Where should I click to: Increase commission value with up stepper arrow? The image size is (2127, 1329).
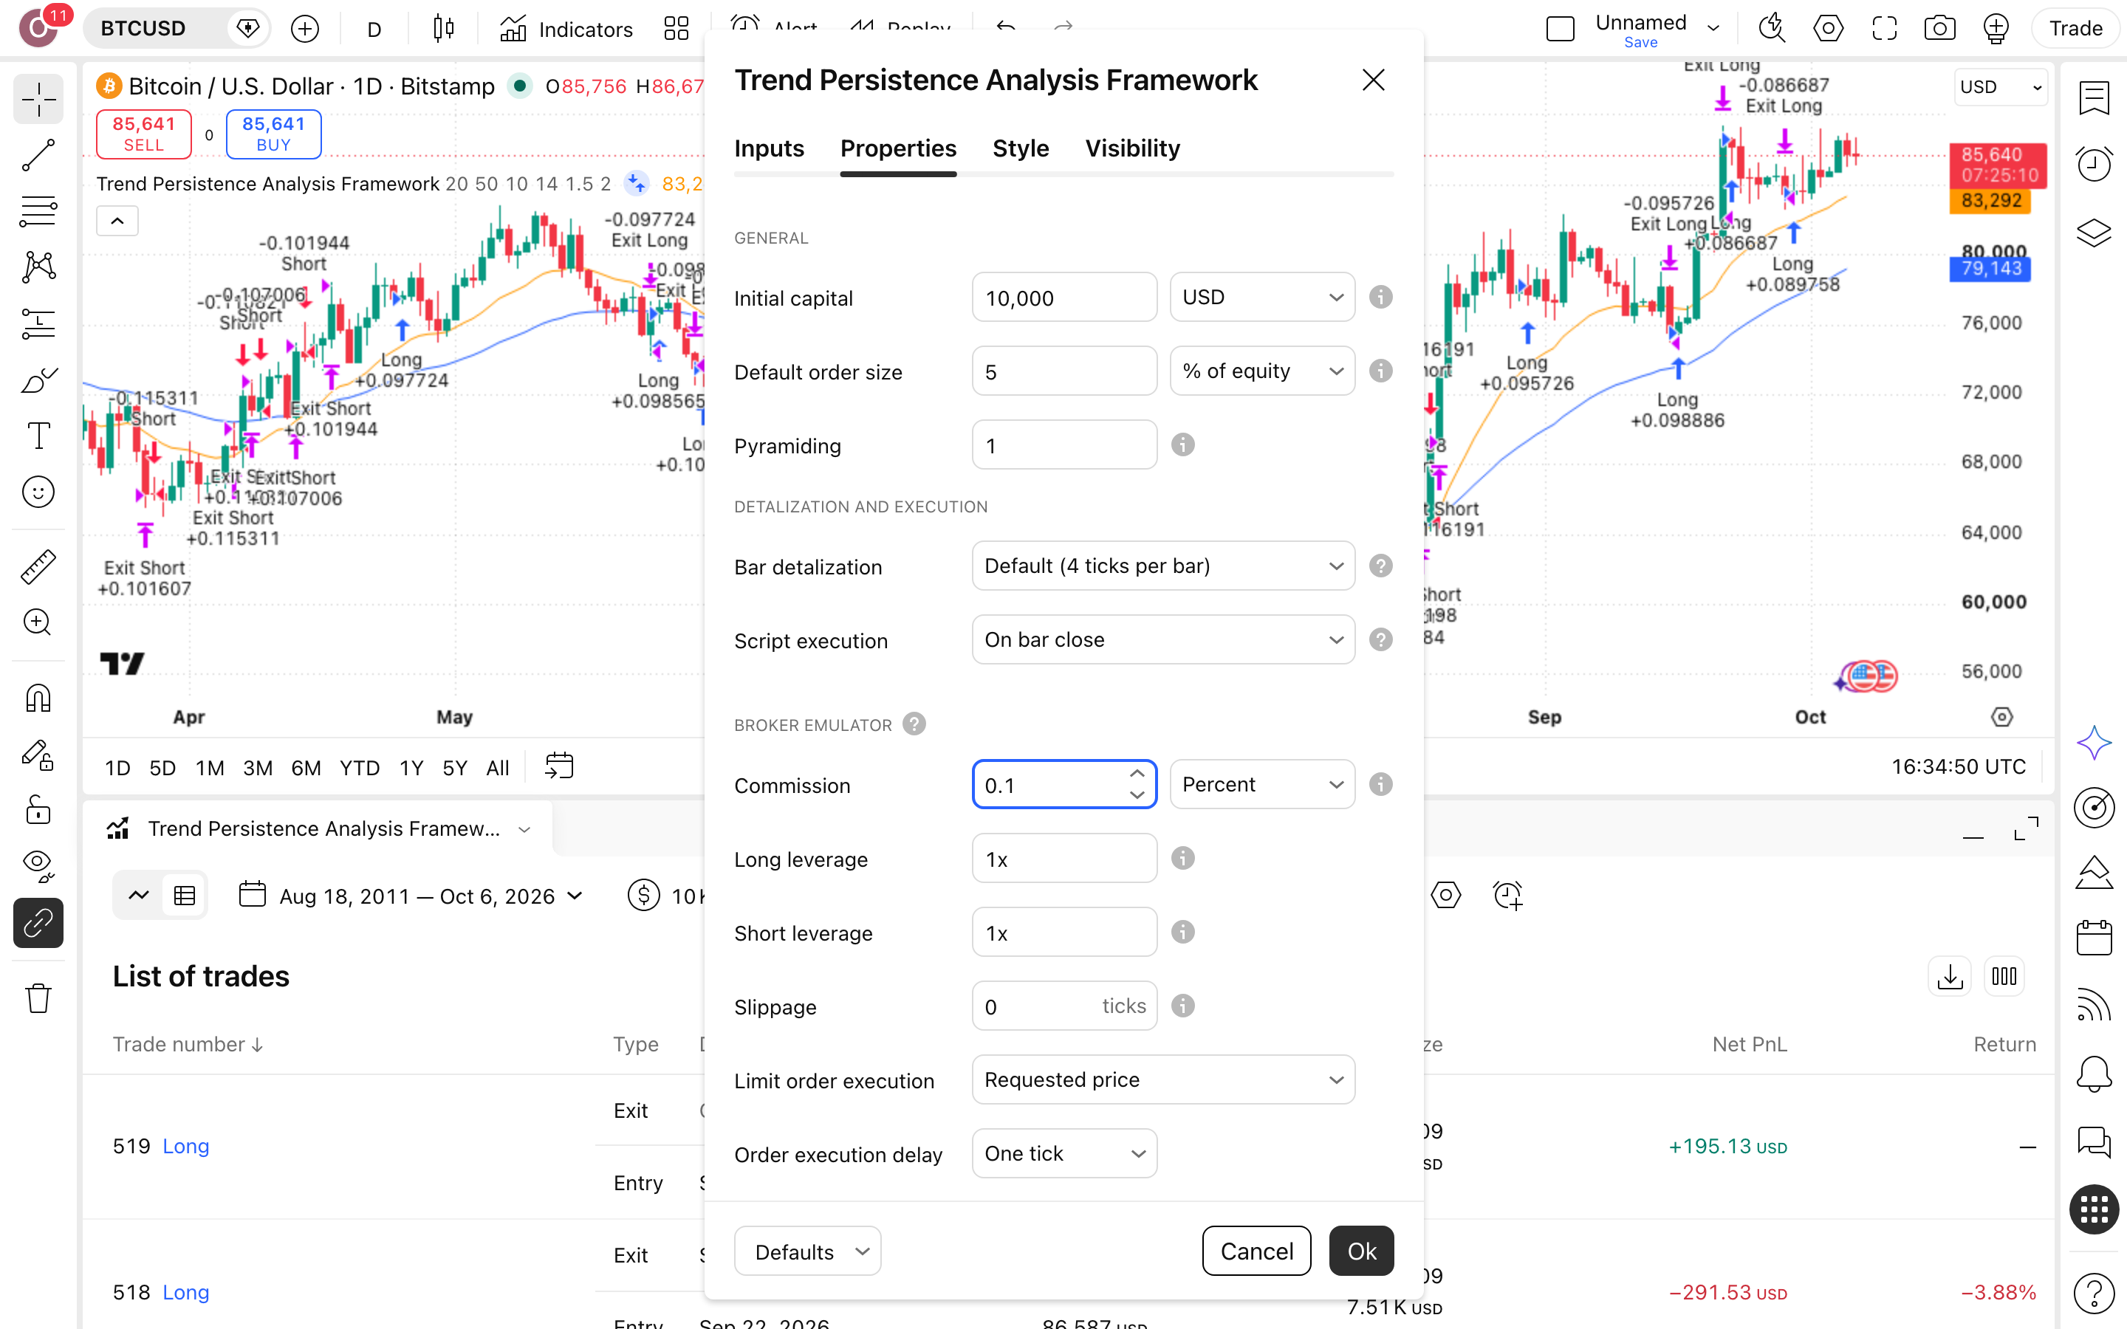coord(1137,774)
